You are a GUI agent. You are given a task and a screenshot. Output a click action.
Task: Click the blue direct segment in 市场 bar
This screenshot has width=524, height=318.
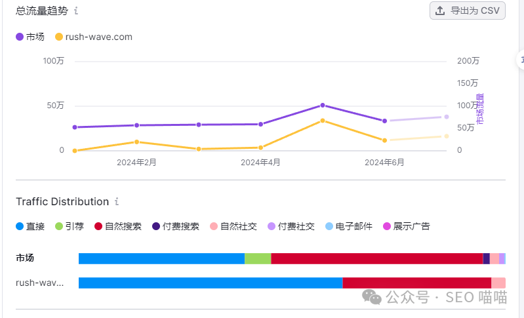click(x=161, y=258)
